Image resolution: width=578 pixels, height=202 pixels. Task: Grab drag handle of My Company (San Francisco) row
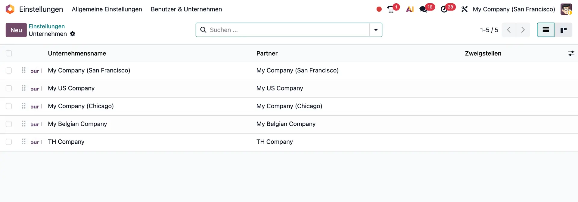(23, 70)
